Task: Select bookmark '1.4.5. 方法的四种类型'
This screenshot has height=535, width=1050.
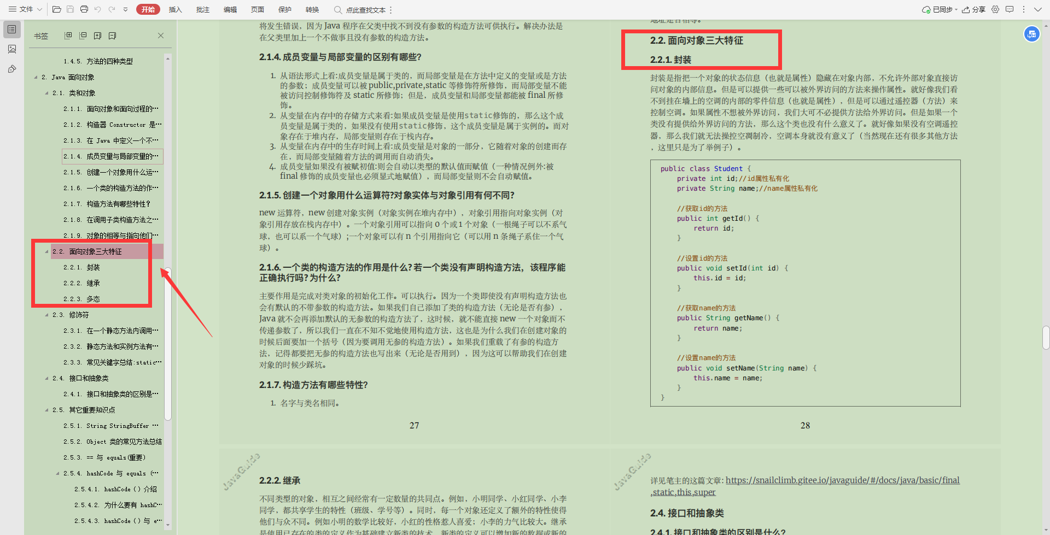Action: pyautogui.click(x=98, y=61)
